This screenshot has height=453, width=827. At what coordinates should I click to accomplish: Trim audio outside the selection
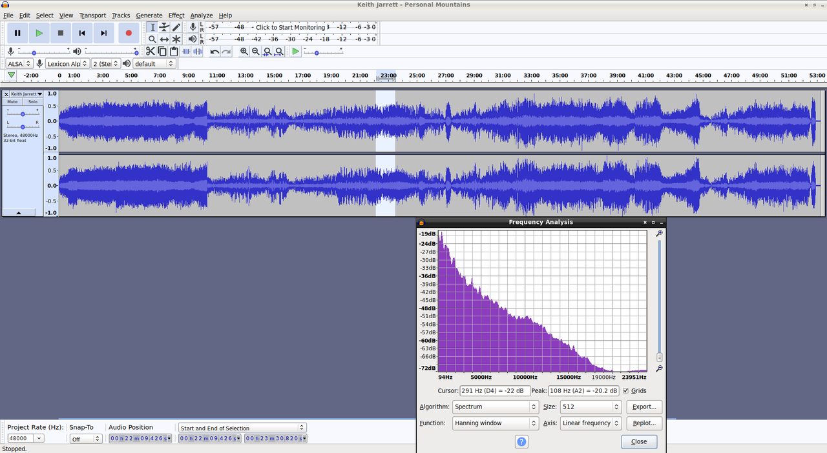[x=186, y=52]
